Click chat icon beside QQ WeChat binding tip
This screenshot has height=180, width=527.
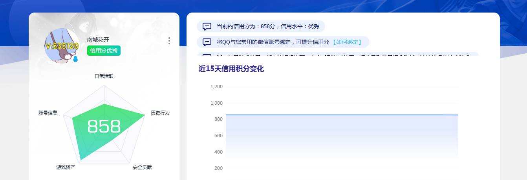(x=207, y=42)
